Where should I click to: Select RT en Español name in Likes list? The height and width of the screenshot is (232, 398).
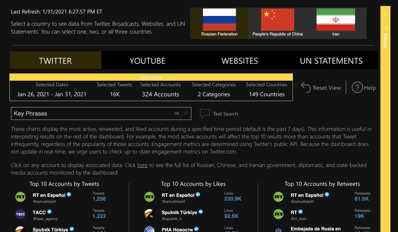coord(178,195)
